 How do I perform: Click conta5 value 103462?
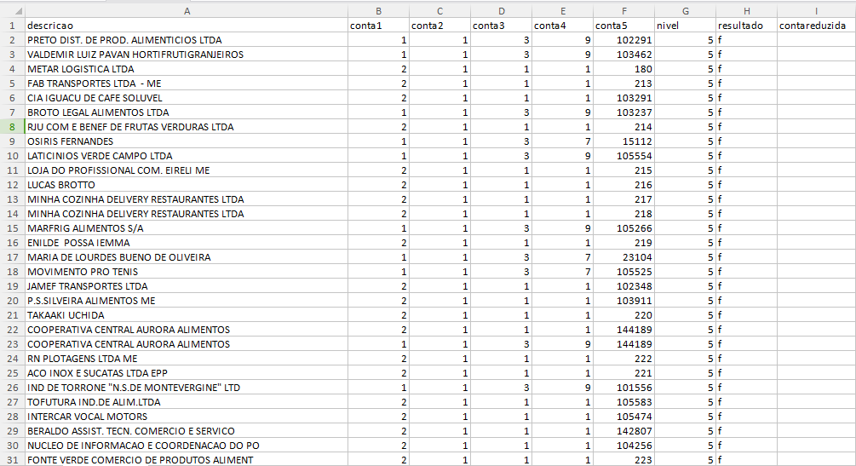[624, 55]
